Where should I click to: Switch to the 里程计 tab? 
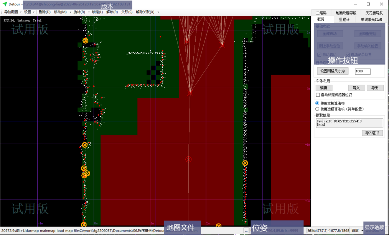tap(344, 19)
